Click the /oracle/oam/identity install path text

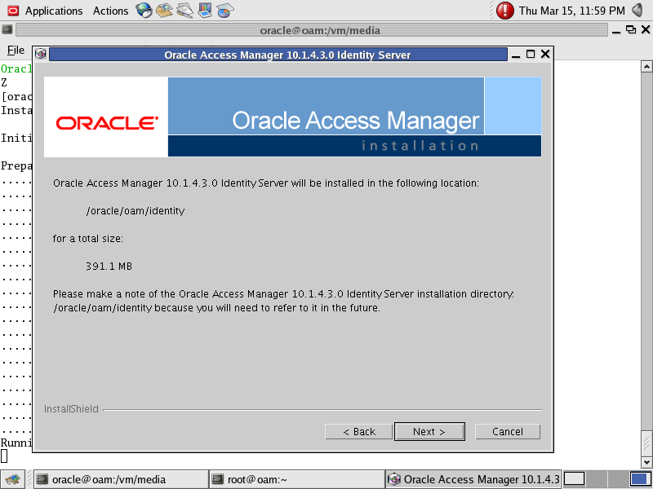pos(135,211)
